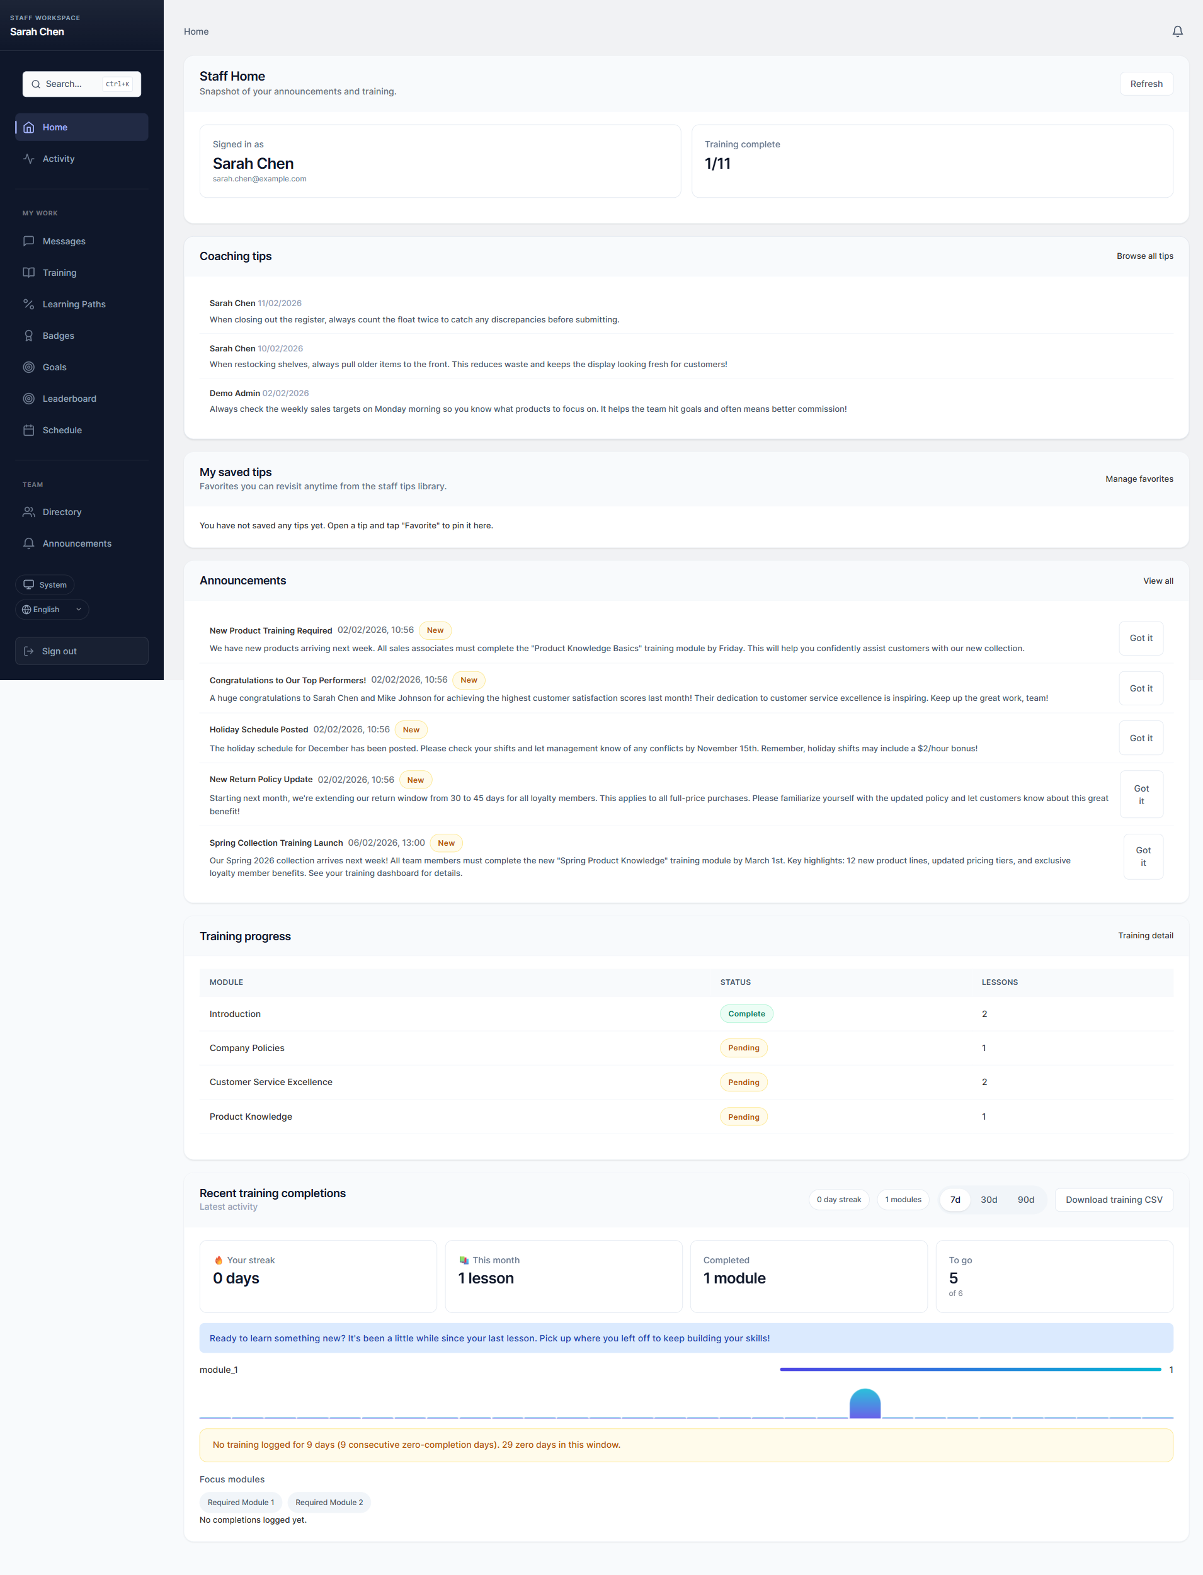This screenshot has height=1575, width=1203.
Task: Open the team Directory
Action: (62, 512)
